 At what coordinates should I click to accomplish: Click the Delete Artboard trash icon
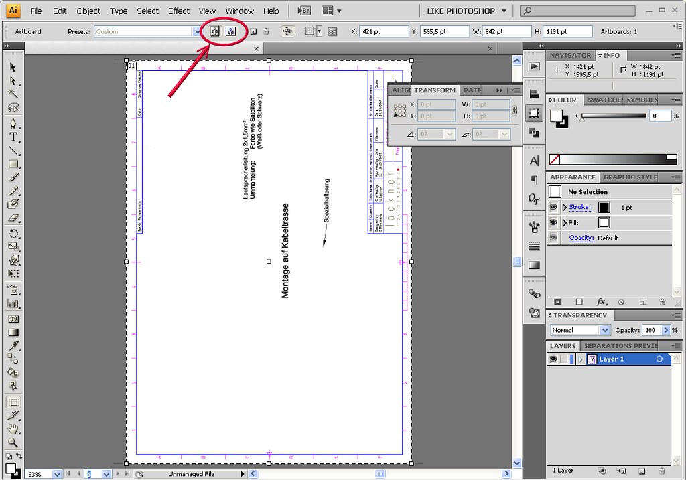point(266,31)
